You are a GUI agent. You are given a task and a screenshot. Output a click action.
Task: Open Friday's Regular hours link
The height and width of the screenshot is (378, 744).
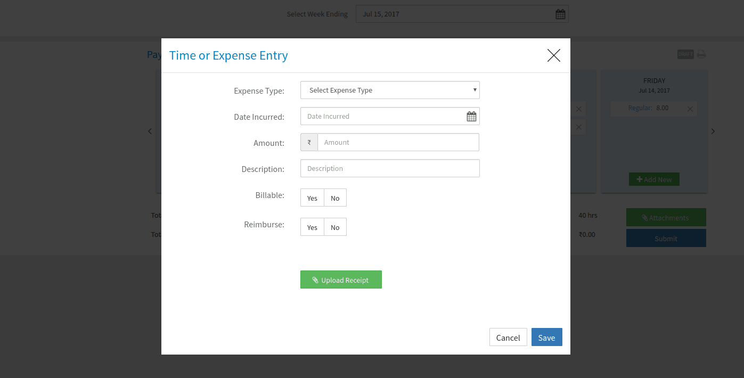pyautogui.click(x=640, y=108)
